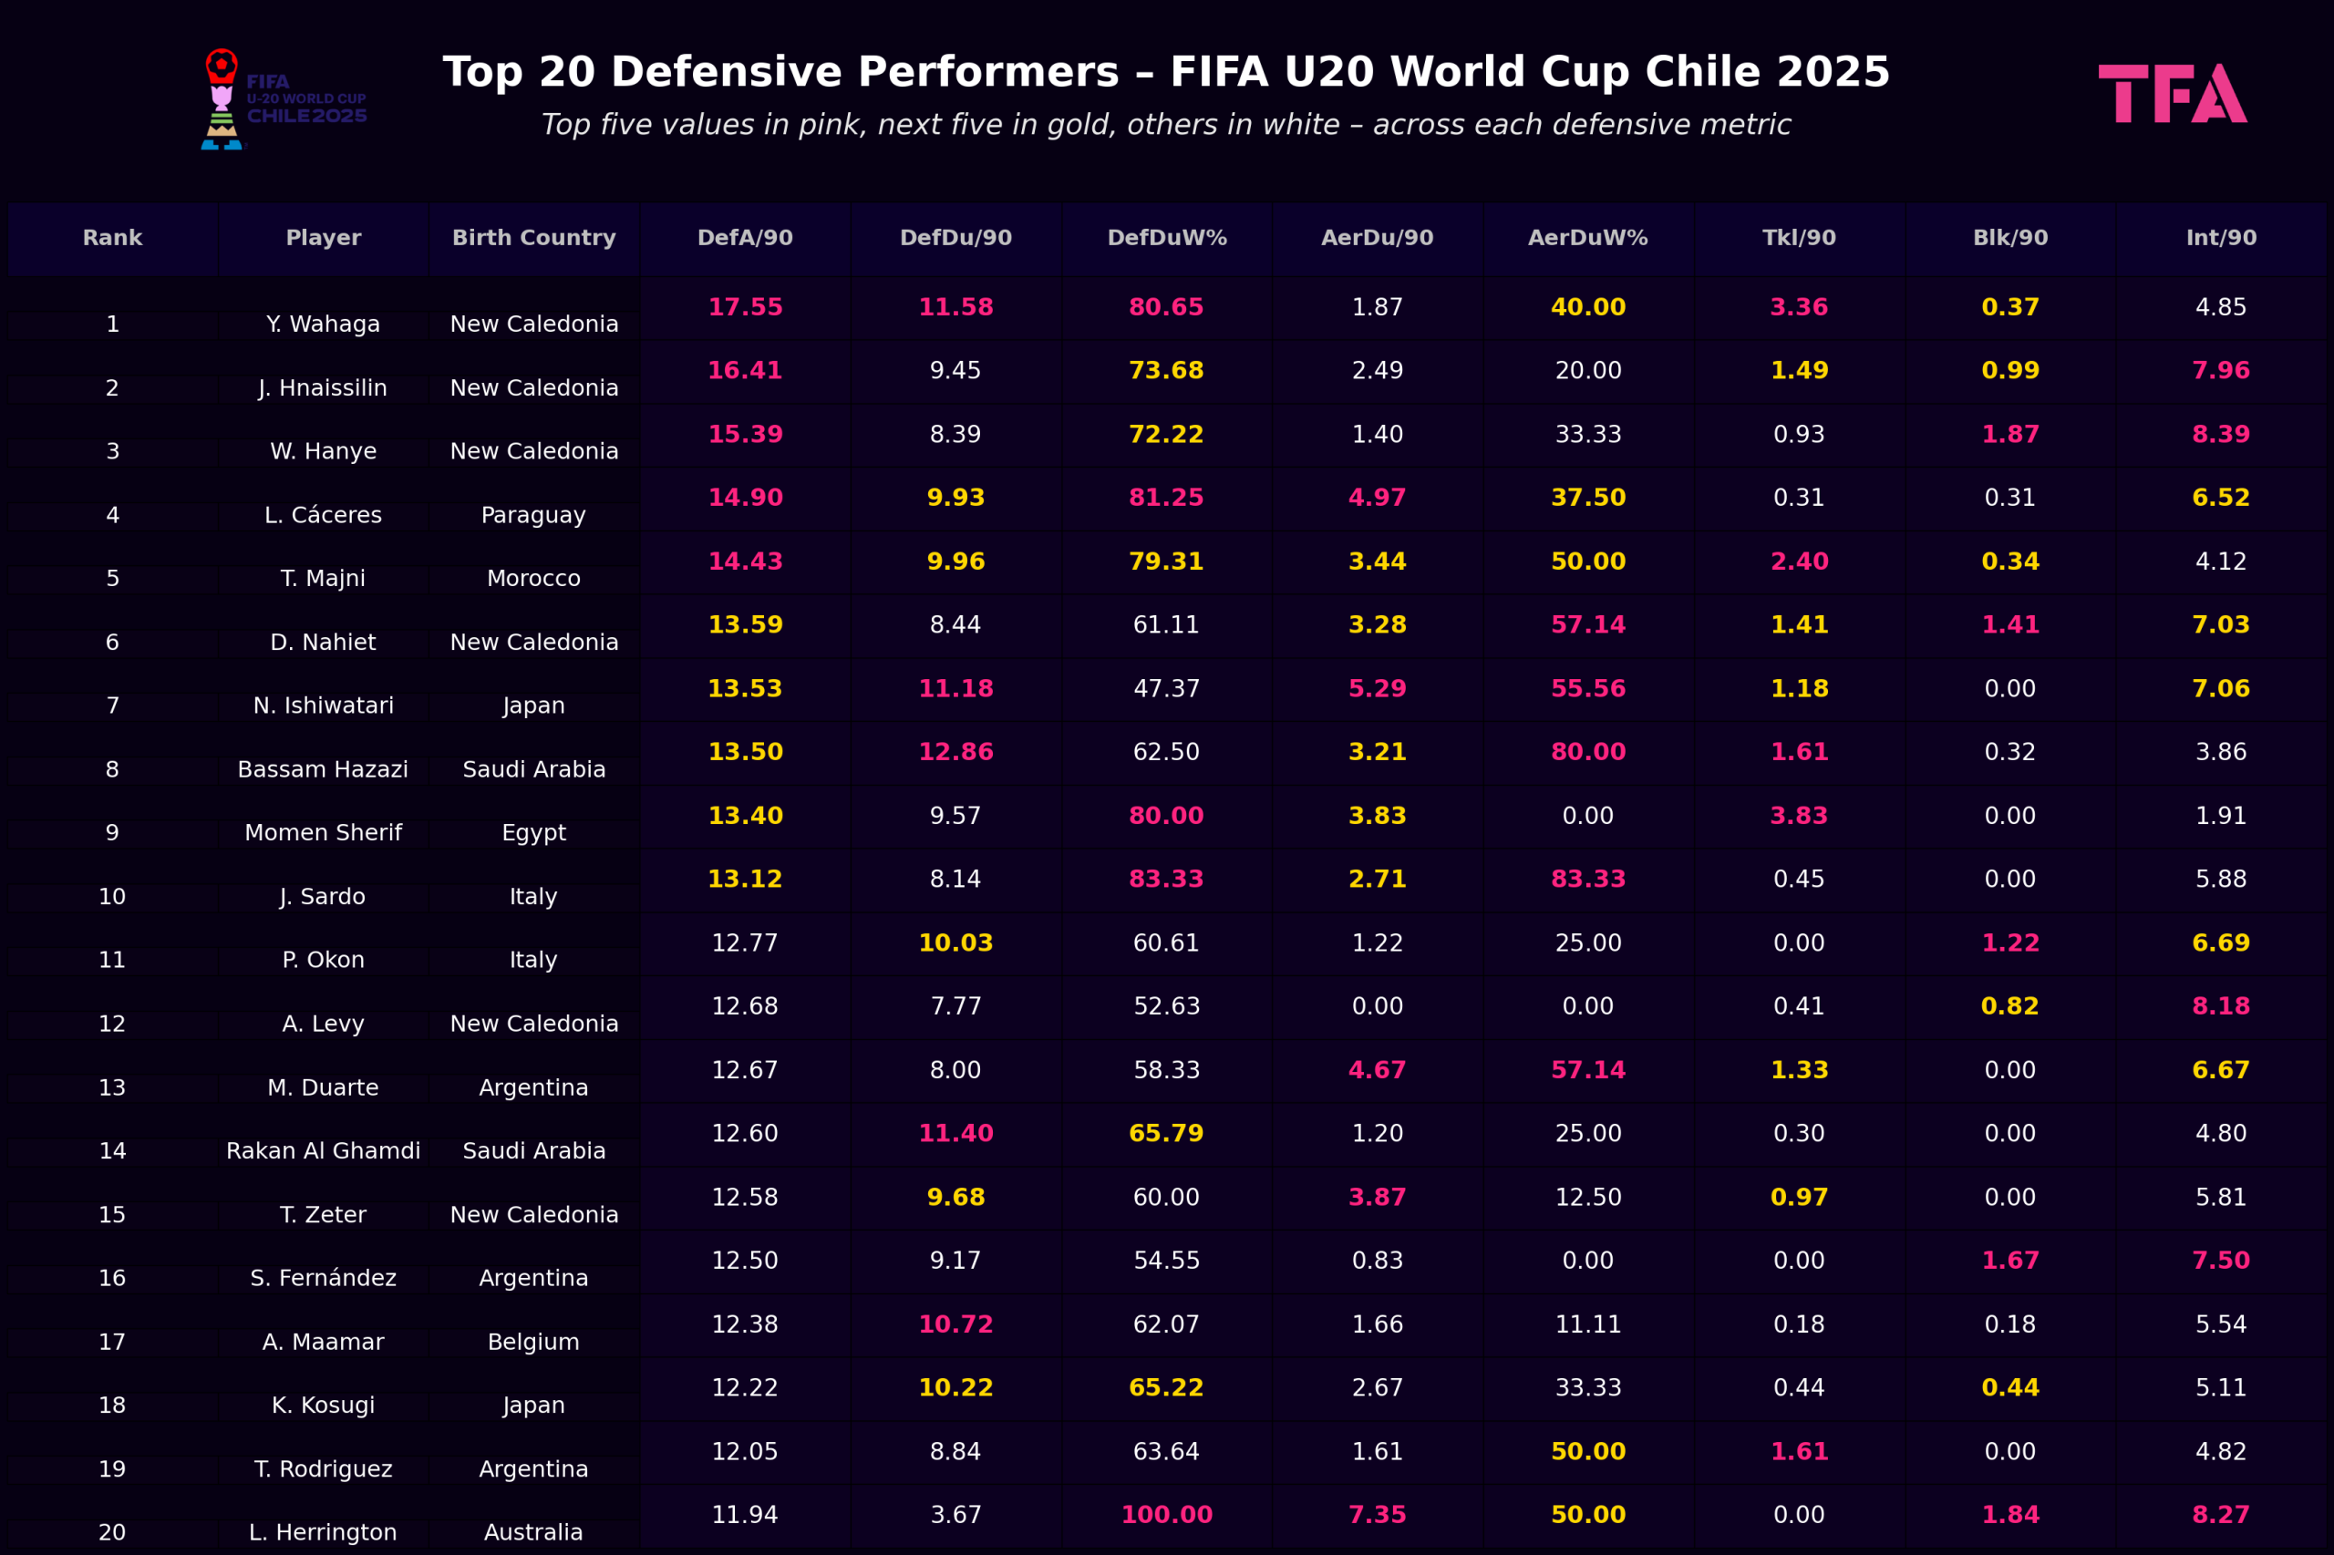Click the AerDu/90 value 5.29
2334x1555 pixels.
(1377, 689)
